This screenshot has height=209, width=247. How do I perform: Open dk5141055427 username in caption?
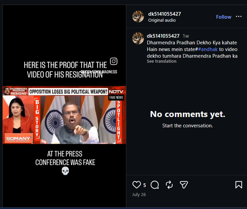[x=163, y=36]
